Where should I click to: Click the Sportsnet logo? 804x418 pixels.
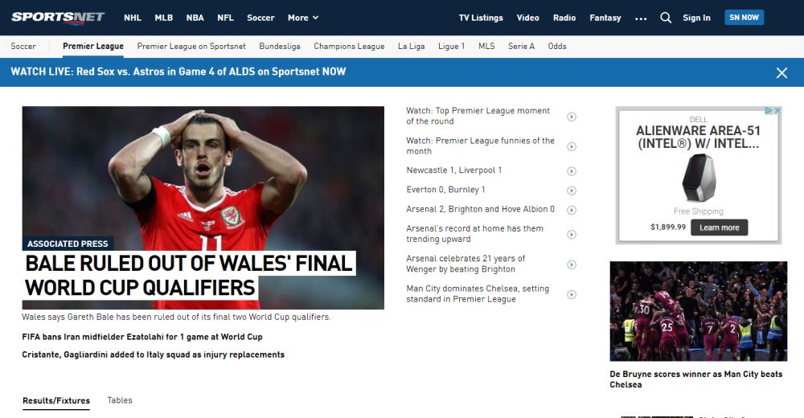click(58, 18)
